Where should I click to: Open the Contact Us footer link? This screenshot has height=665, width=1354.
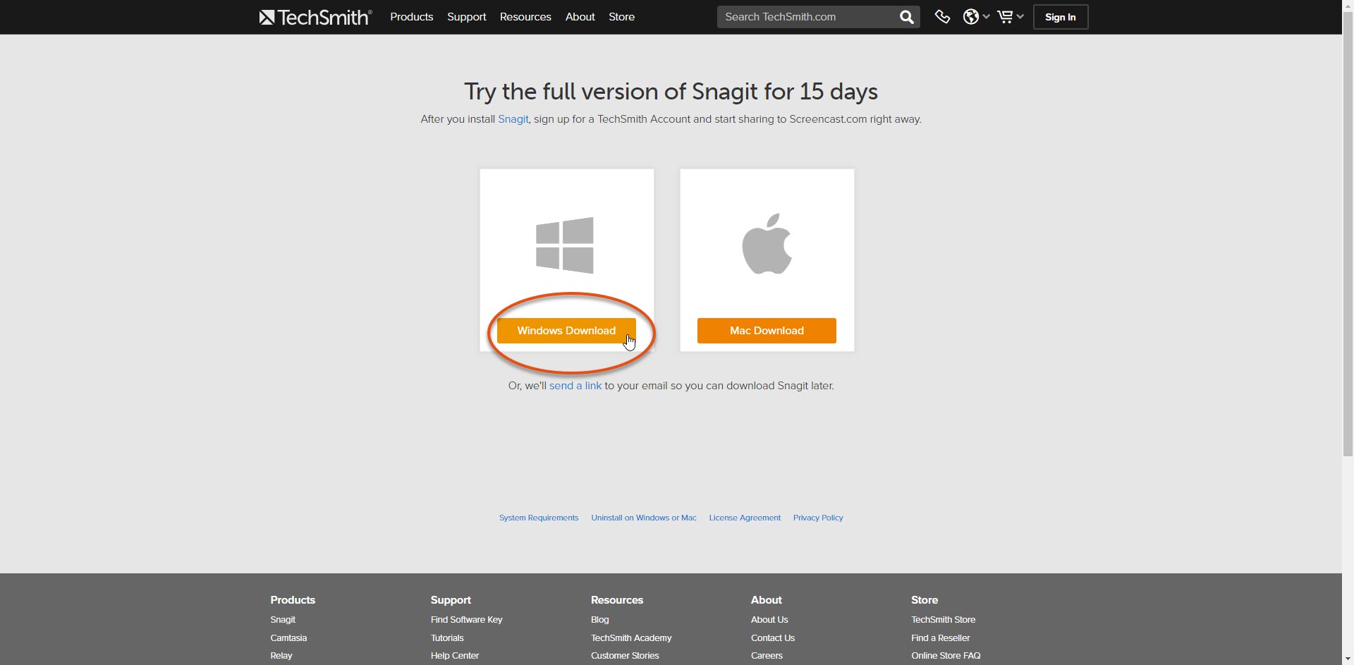(773, 638)
